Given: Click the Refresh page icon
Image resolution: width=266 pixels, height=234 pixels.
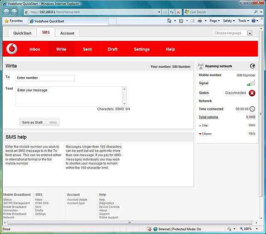Looking at the screenshot, I should click(x=172, y=12).
